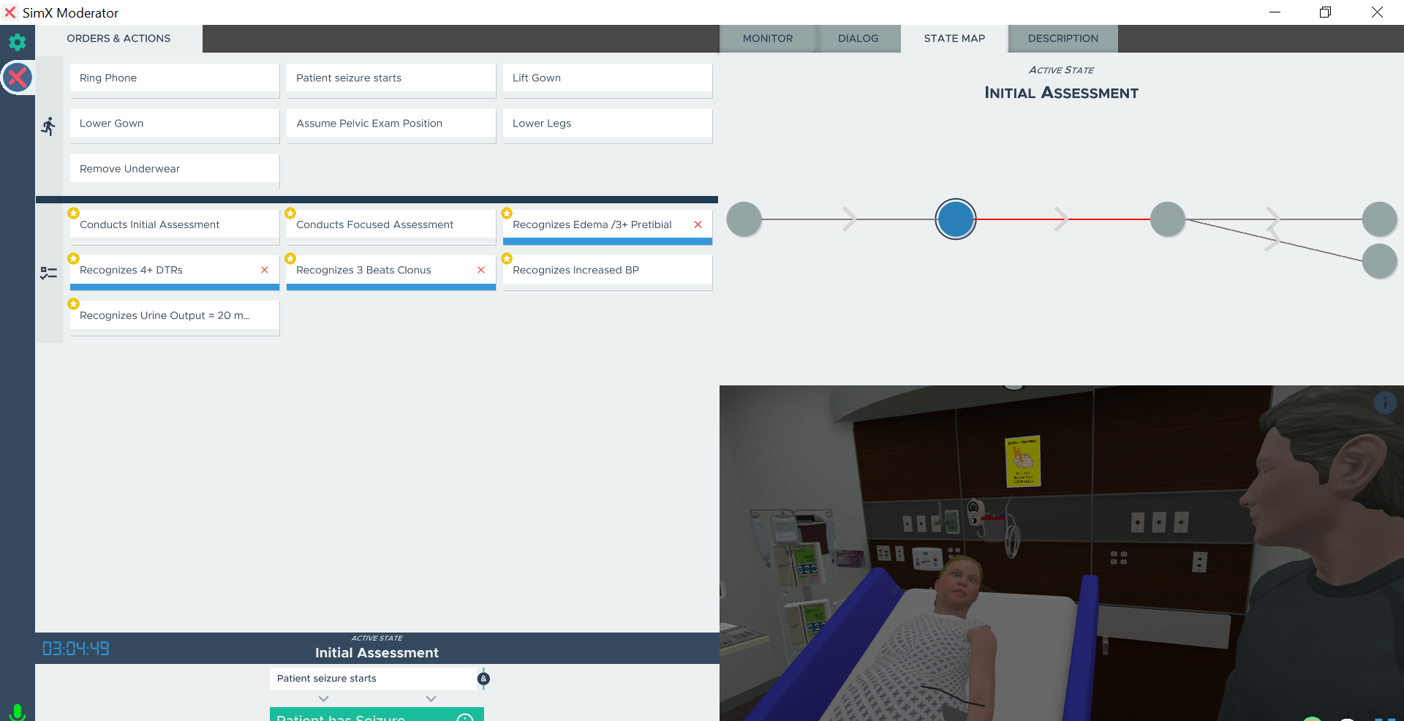The width and height of the screenshot is (1404, 721).
Task: Expand the left chevron under Patient seizure starts
Action: (x=324, y=699)
